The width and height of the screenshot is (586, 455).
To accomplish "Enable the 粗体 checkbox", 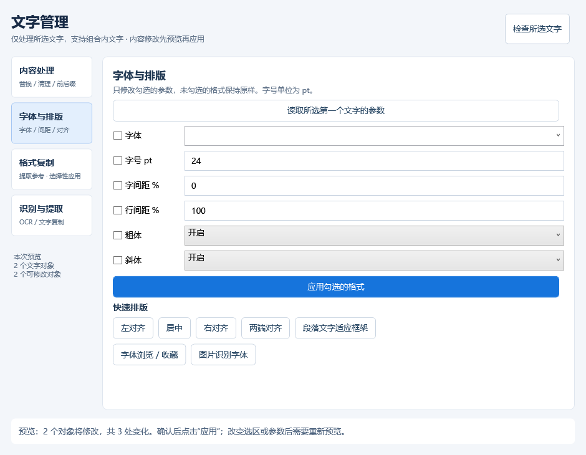I will [x=118, y=236].
